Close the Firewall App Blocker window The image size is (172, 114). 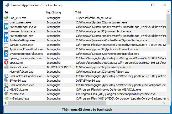tap(165, 5)
